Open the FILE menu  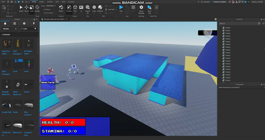pos(3,2)
